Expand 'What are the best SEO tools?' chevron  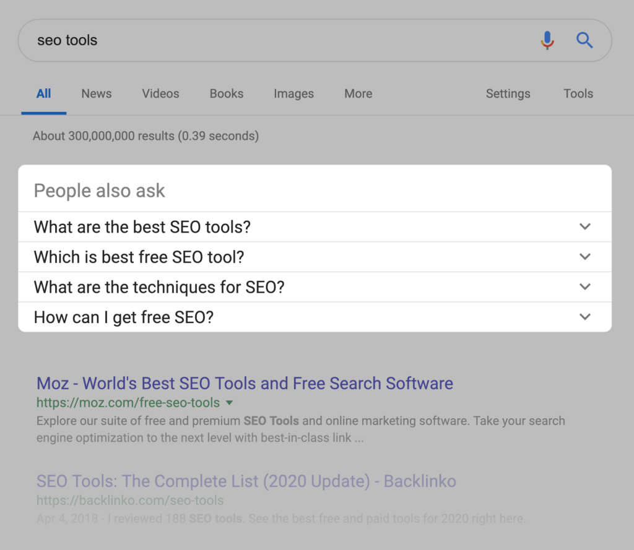pyautogui.click(x=585, y=226)
